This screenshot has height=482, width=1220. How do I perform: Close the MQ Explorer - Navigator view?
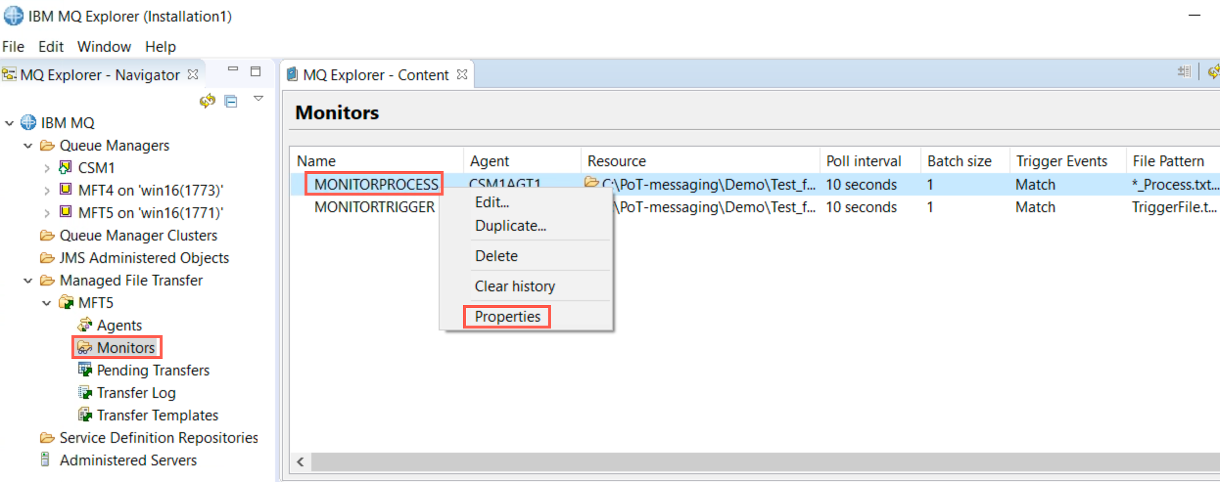(193, 74)
